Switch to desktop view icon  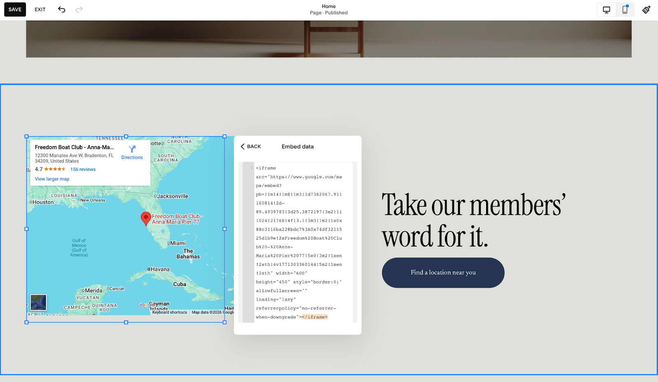(x=606, y=10)
